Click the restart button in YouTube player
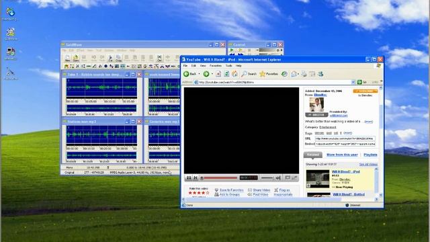This screenshot has height=242, width=430. click(196, 177)
